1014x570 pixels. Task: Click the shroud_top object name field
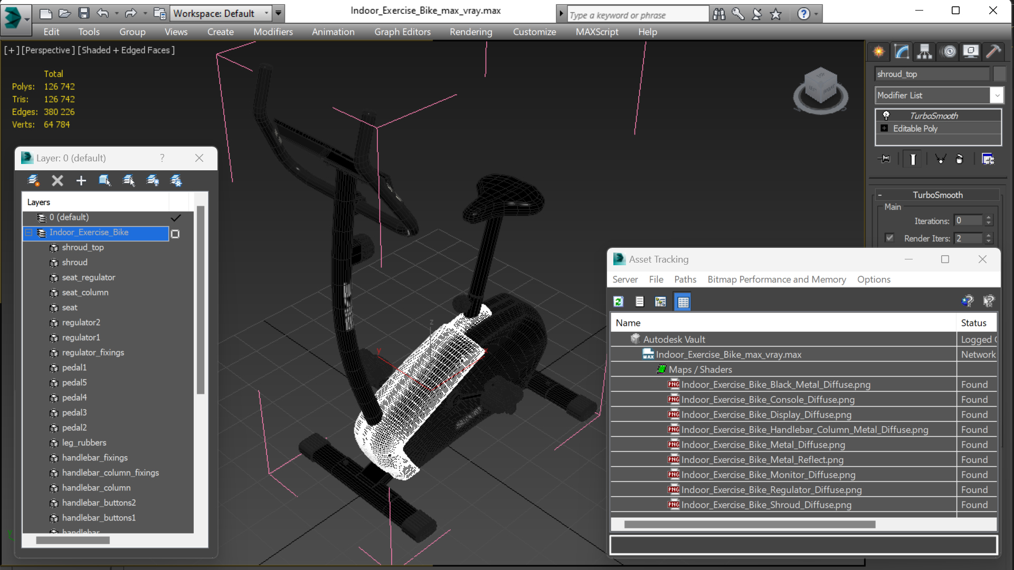(932, 74)
